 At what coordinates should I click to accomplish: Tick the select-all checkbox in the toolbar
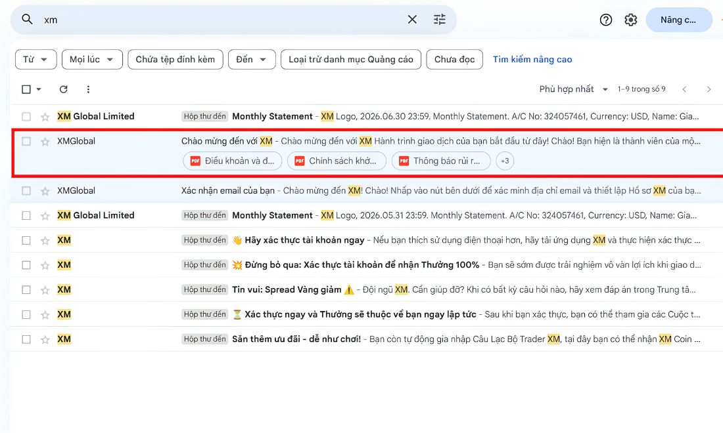pyautogui.click(x=26, y=89)
